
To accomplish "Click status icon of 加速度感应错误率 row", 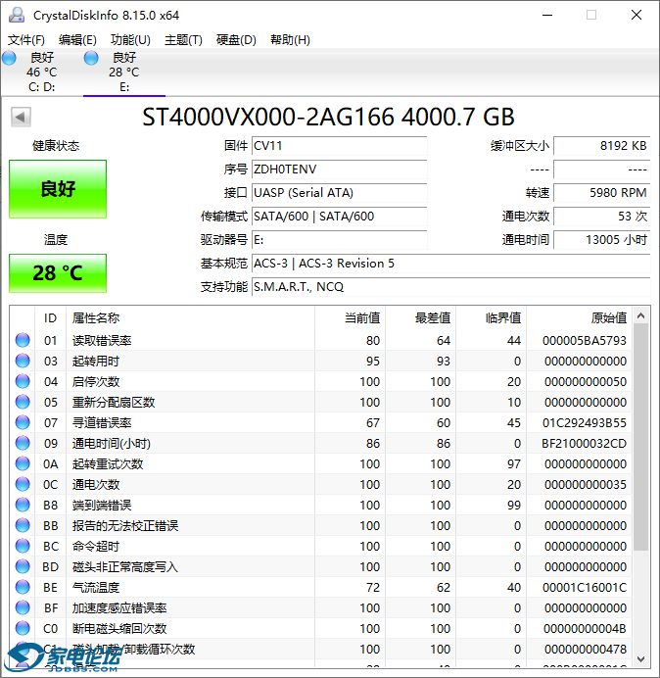I will tap(23, 607).
